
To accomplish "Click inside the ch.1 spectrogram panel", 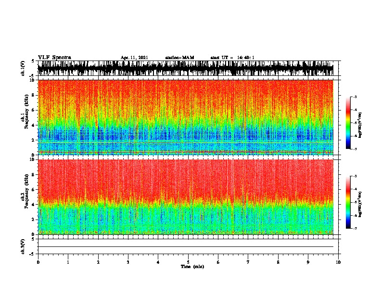I will coord(186,117).
